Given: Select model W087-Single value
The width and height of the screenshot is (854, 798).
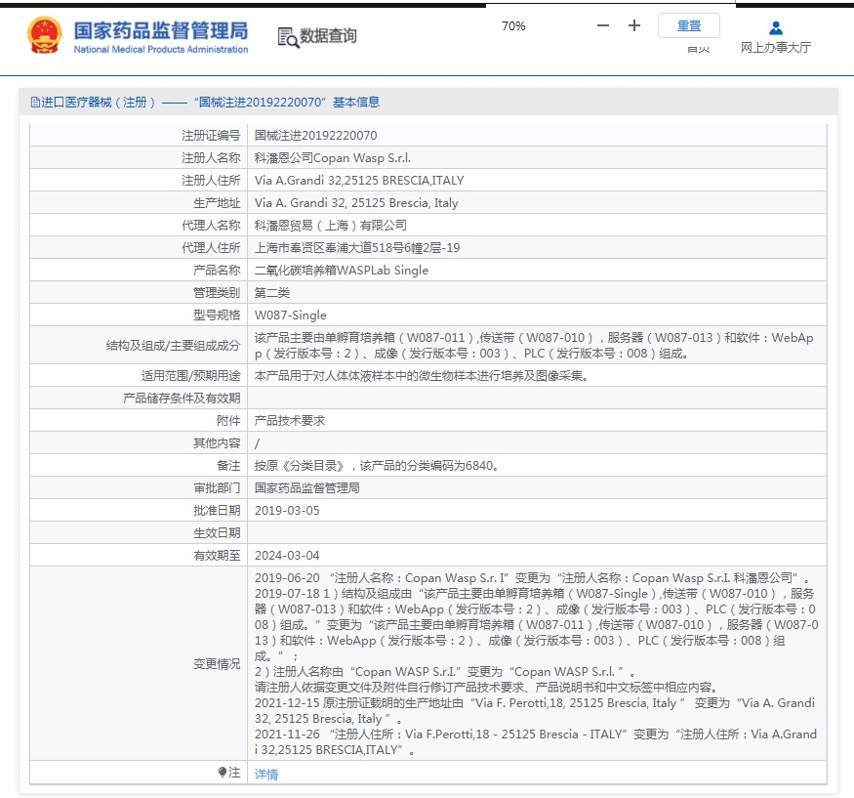Looking at the screenshot, I should (x=537, y=315).
